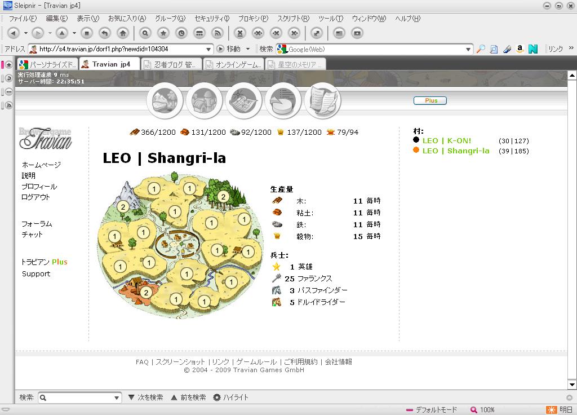
Task: Click the 100% zoom level control
Action: [483, 409]
